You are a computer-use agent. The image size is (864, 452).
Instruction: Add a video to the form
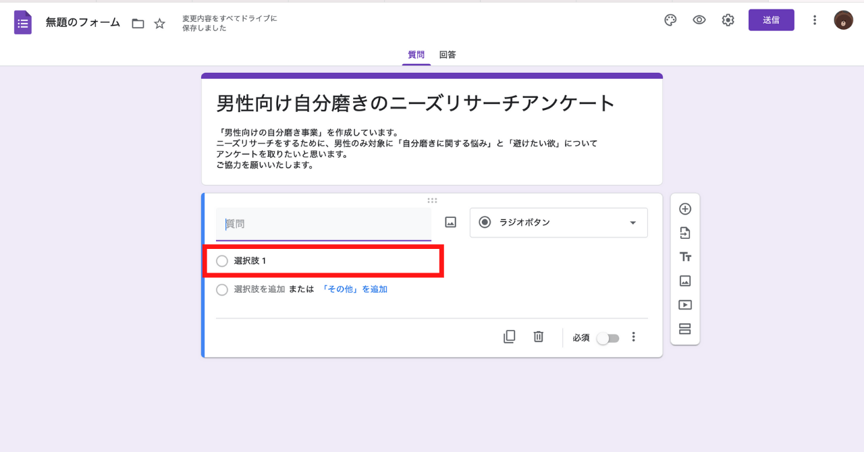[685, 304]
